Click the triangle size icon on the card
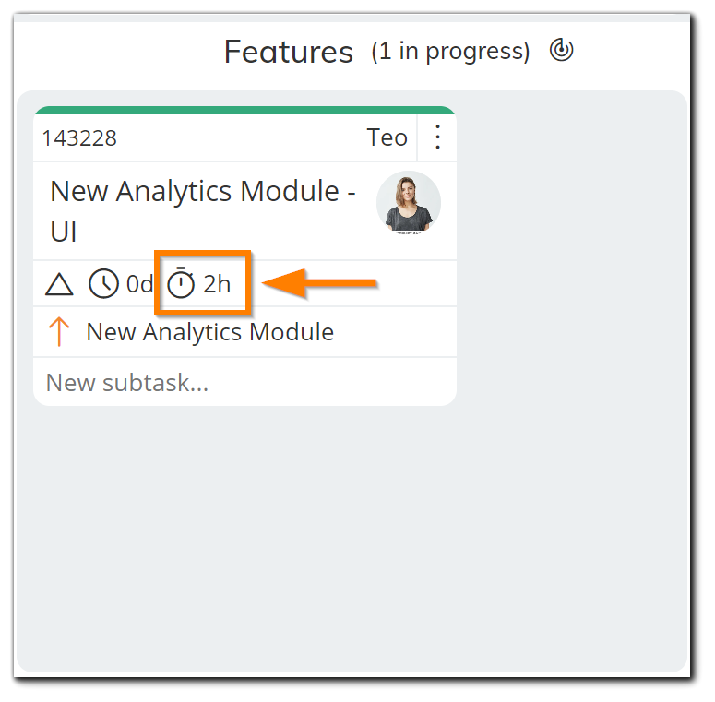715x702 pixels. coord(59,284)
